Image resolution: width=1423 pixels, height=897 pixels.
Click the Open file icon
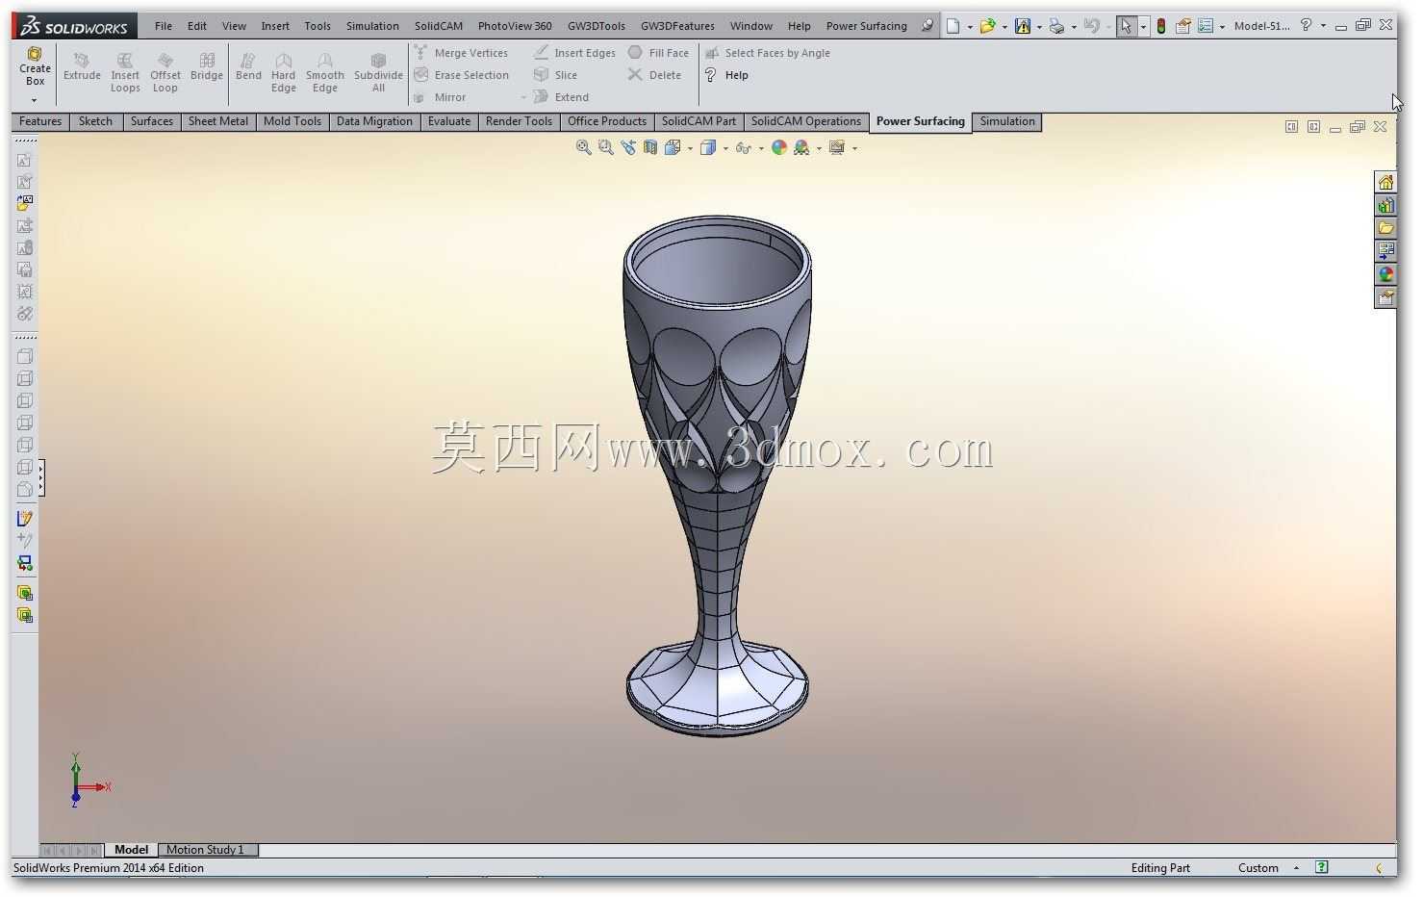(x=987, y=26)
